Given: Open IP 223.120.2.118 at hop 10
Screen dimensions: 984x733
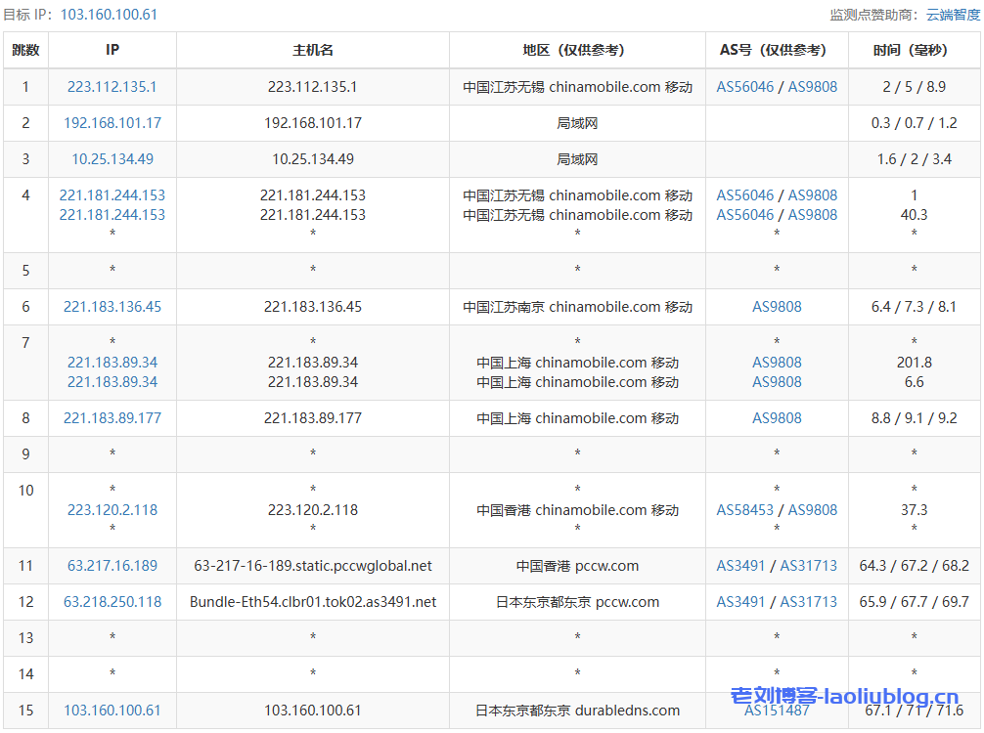Looking at the screenshot, I should tap(112, 509).
